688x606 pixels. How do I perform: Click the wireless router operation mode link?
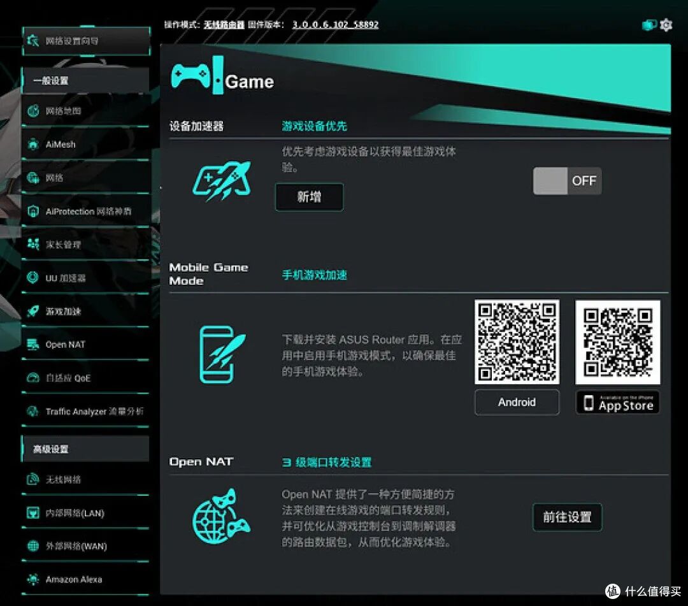pos(224,25)
